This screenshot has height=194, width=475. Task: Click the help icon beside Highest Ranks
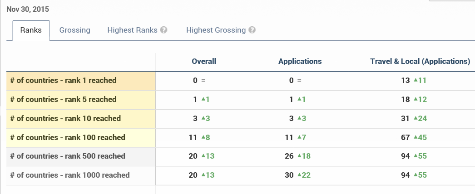[164, 30]
